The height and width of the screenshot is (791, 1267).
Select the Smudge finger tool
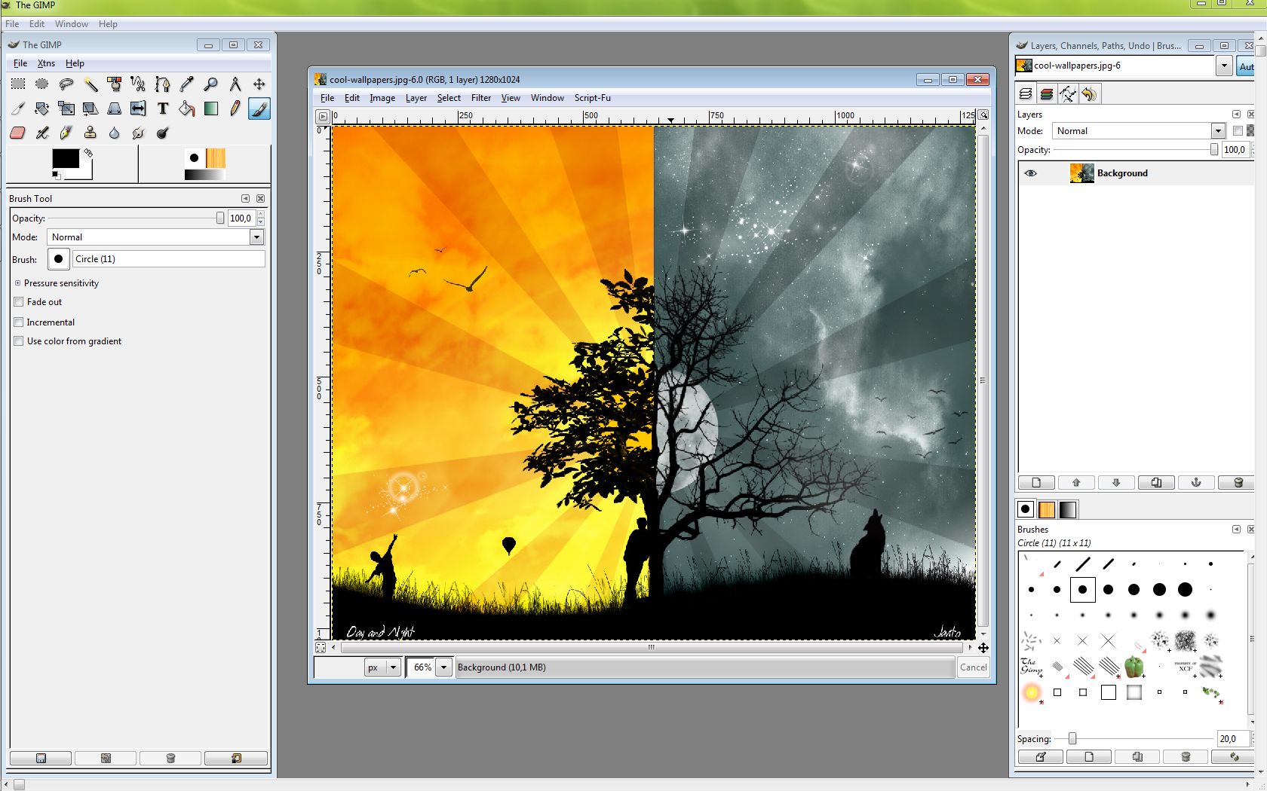click(138, 133)
